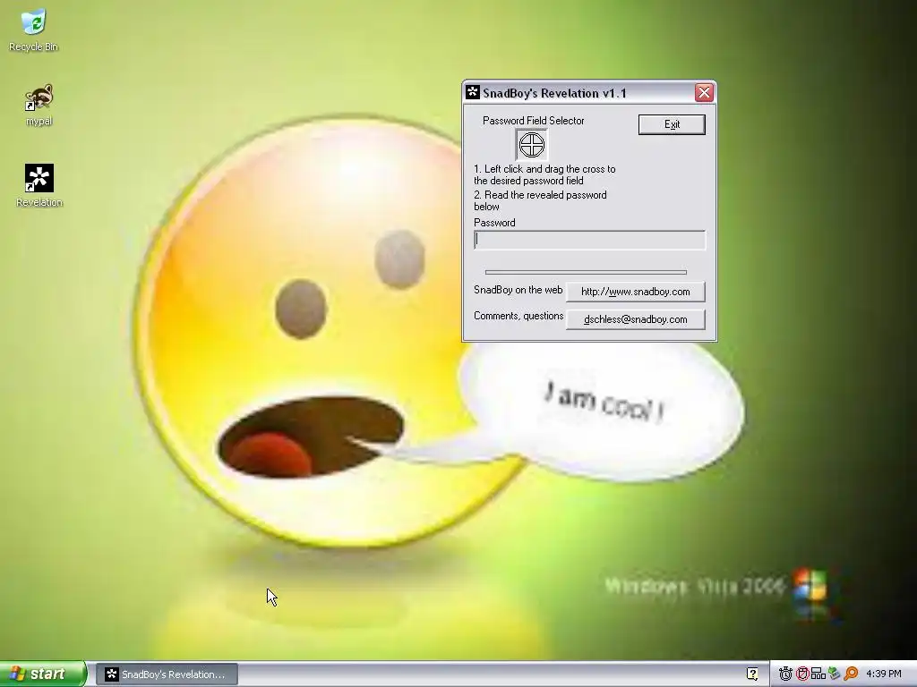The width and height of the screenshot is (917, 687).
Task: Click the 'Comments, questions' label
Action: pos(518,316)
